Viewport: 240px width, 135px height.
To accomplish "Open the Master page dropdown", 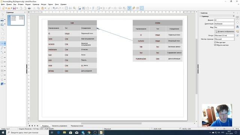I will 224,39.
